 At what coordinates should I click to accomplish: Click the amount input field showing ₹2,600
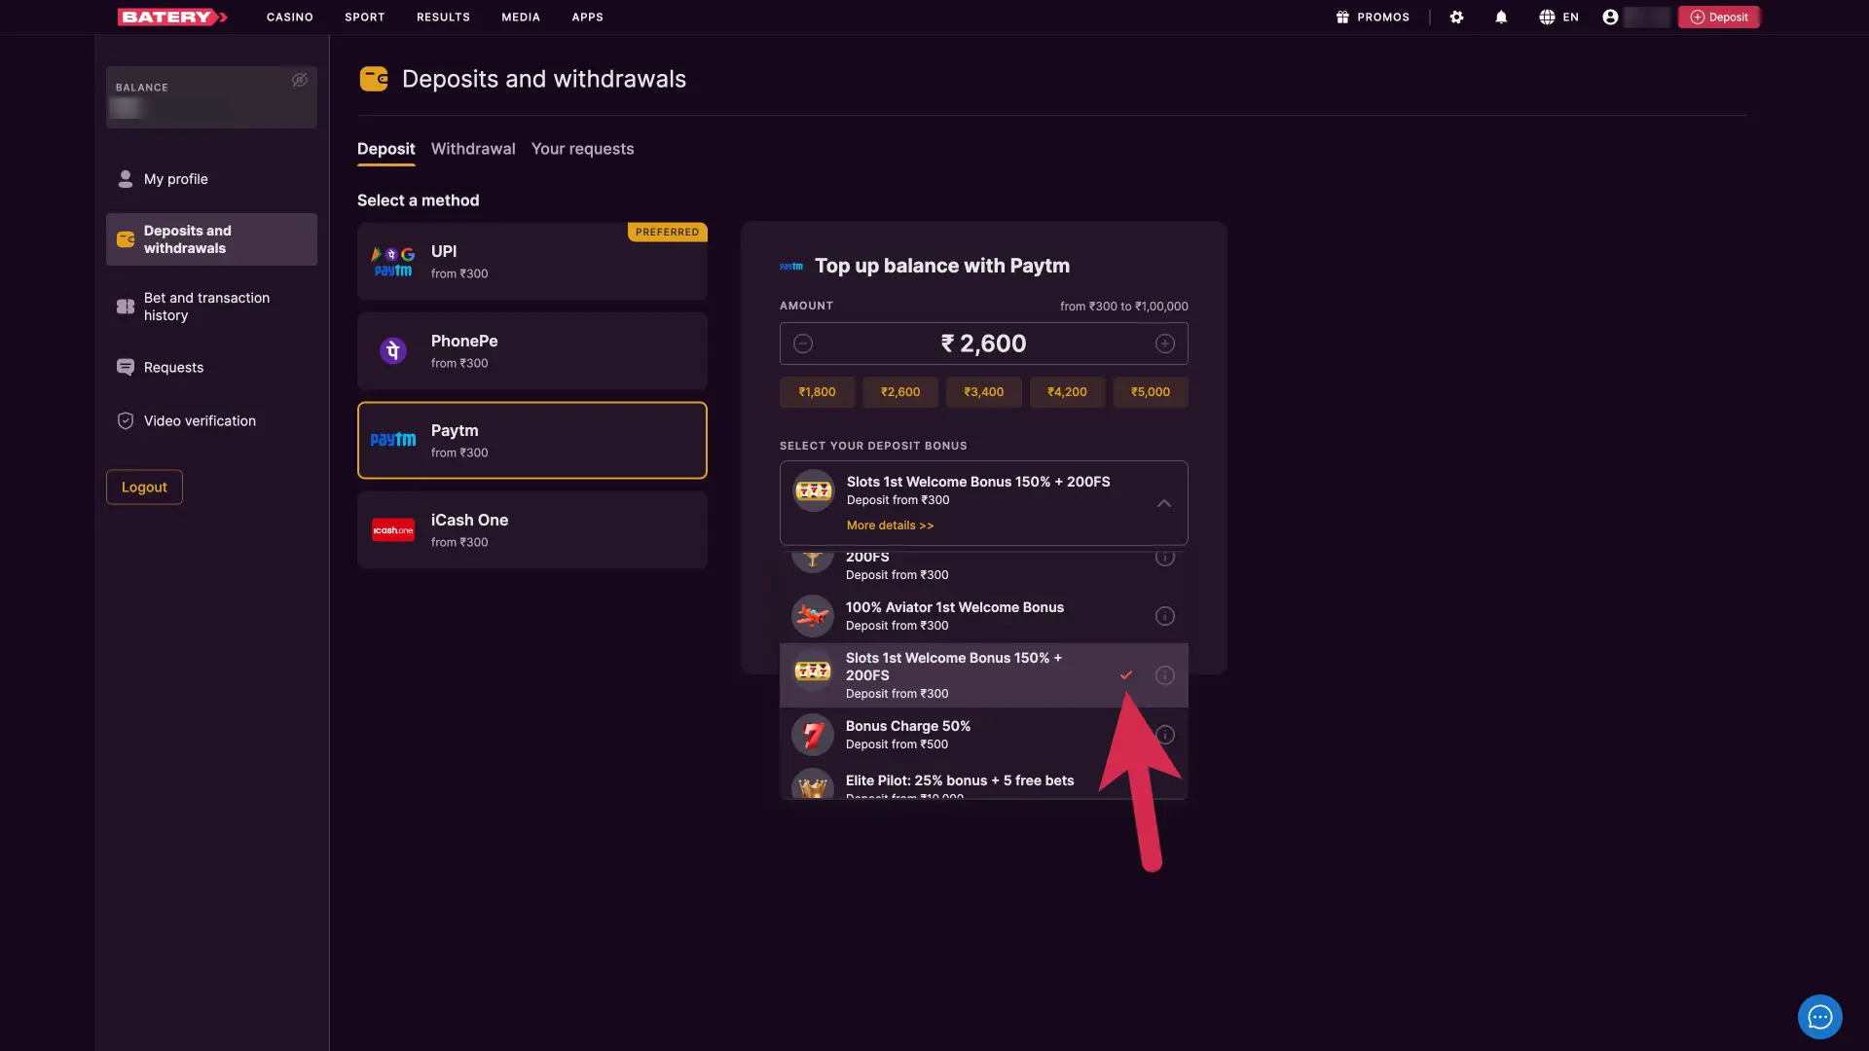(x=984, y=344)
